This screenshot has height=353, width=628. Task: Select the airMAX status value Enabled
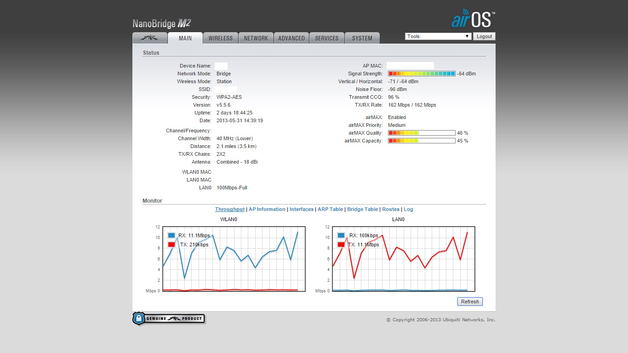(397, 117)
